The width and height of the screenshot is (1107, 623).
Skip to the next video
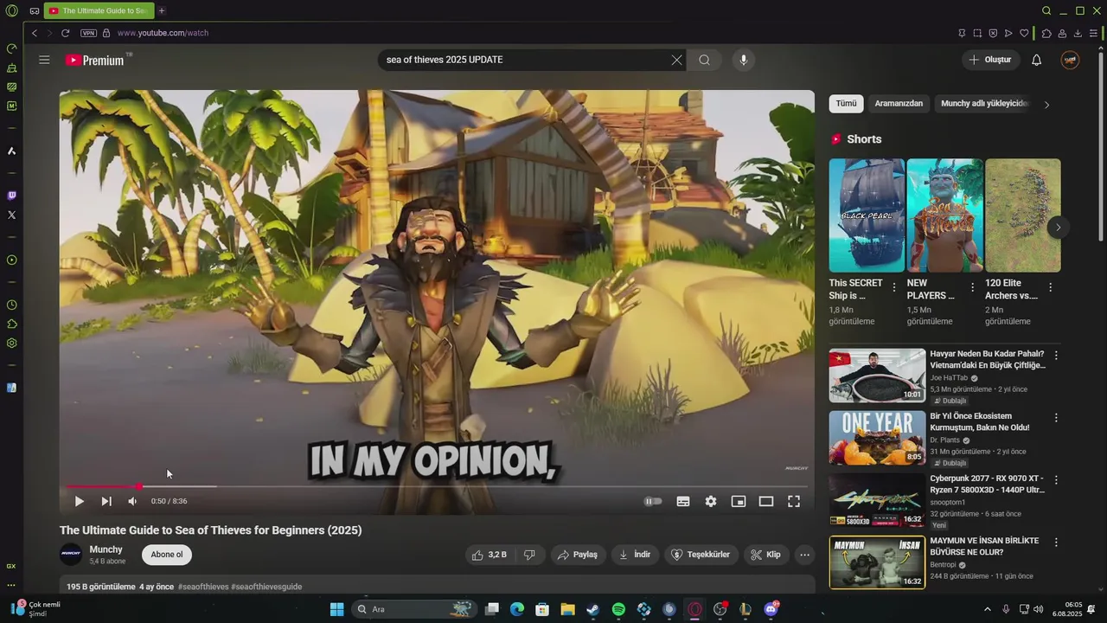tap(106, 501)
